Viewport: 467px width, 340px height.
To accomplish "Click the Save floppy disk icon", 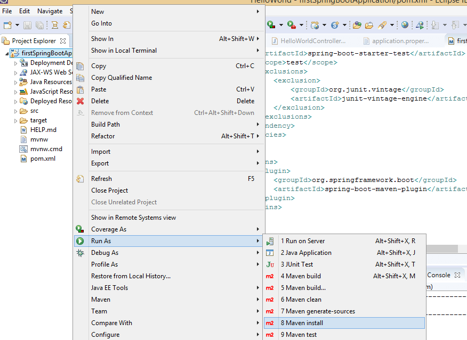I will (x=27, y=25).
